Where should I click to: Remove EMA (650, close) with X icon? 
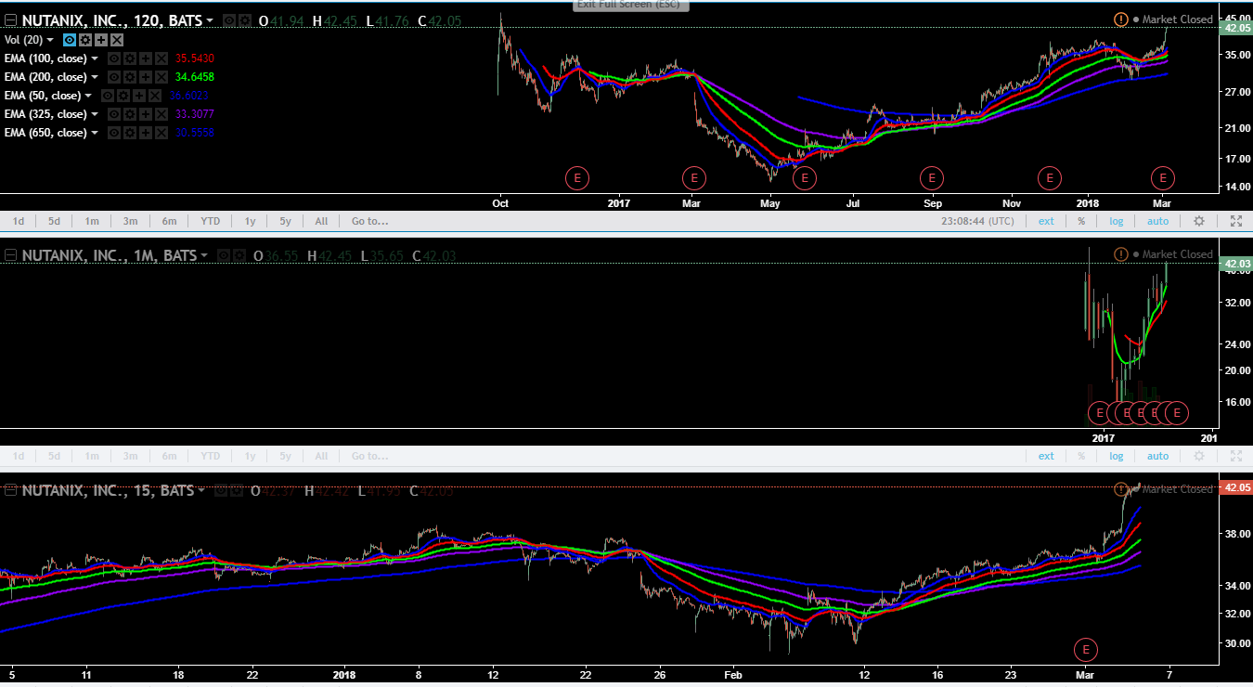161,133
